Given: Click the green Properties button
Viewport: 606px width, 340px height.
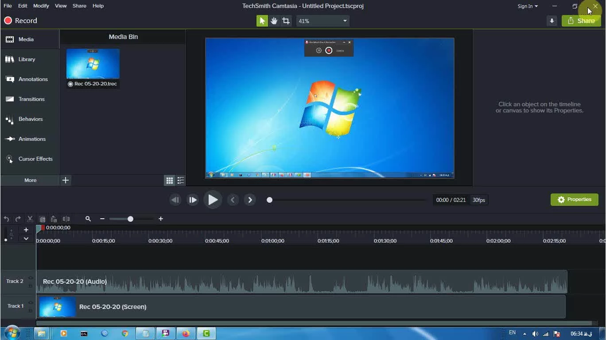Looking at the screenshot, I should point(574,200).
